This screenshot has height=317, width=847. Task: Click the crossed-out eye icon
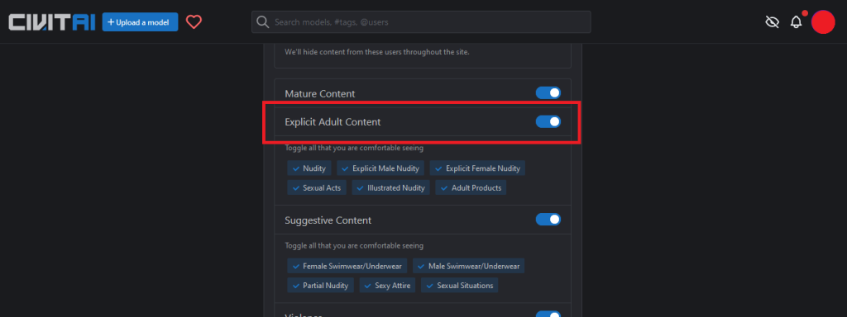[773, 22]
